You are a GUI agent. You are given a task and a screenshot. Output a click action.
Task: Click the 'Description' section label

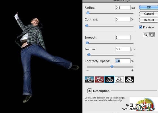101,91
